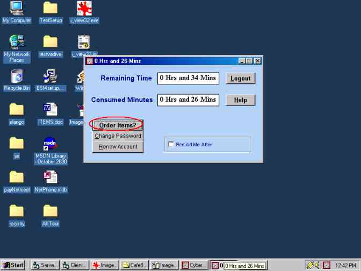Viewport: 361px width, 271px height.
Task: Choose Change Password option
Action: [x=118, y=136]
